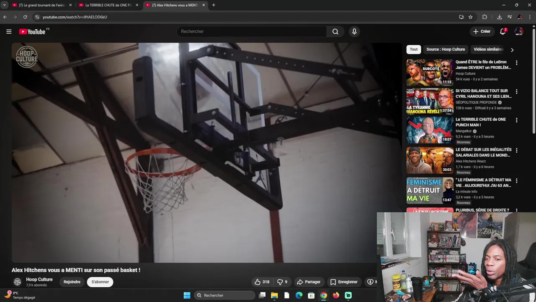This screenshot has height=302, width=536.
Task: Bookmark this page with the star
Action: pos(471,17)
